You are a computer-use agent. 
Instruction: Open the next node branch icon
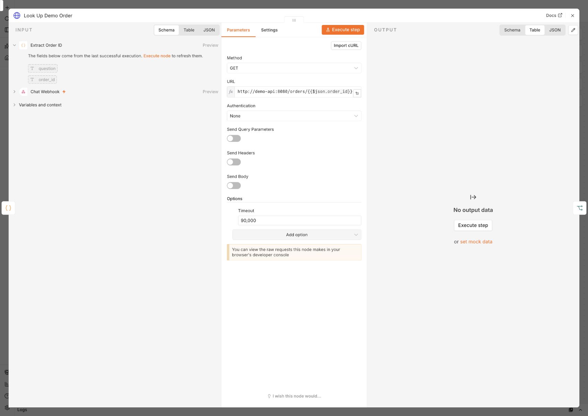click(580, 208)
